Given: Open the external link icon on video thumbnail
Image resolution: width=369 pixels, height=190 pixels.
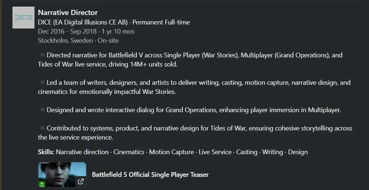Looking at the screenshot, I should click(81, 181).
